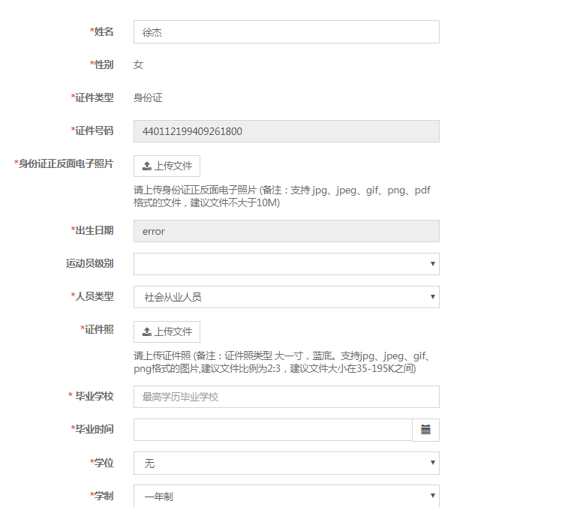Click the *学位 label
Image resolution: width=574 pixels, height=507 pixels.
101,463
